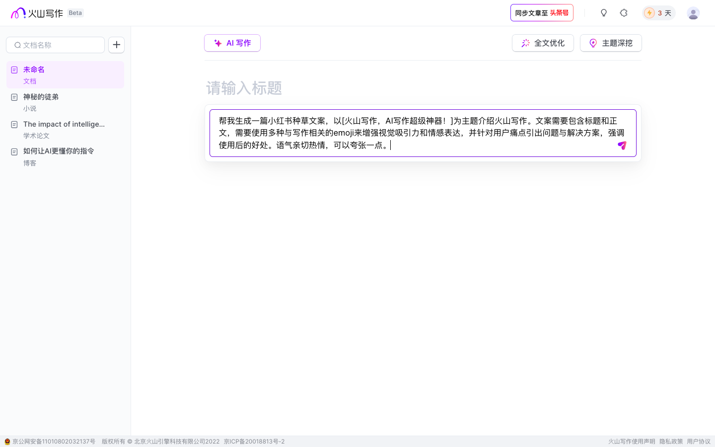Click the 全文优化 button
The height and width of the screenshot is (447, 715).
click(x=543, y=43)
